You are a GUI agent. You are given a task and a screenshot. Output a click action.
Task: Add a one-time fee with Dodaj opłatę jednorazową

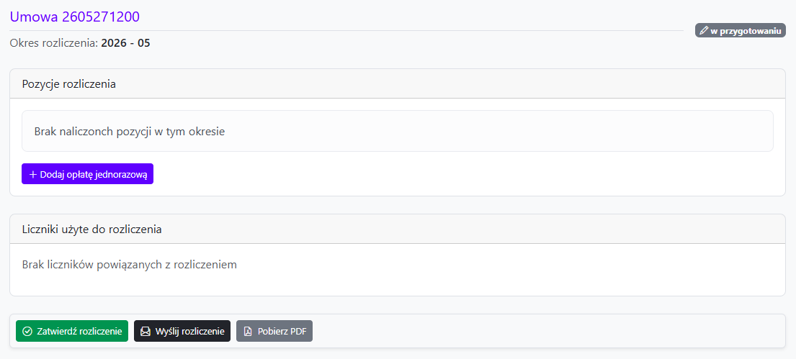[x=87, y=174]
